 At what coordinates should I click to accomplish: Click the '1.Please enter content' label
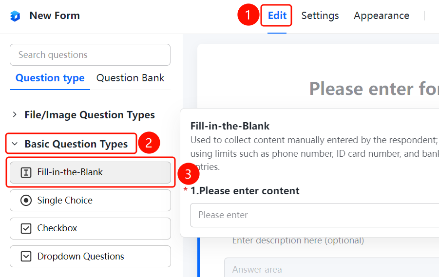click(x=245, y=191)
